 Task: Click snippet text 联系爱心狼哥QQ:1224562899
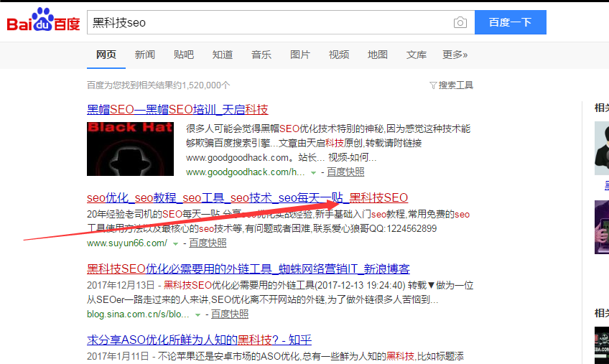375,229
